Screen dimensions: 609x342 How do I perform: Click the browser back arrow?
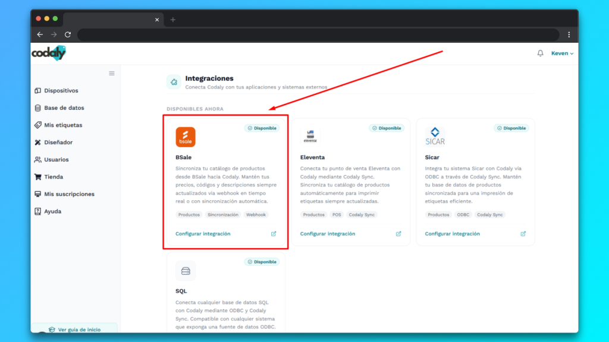pos(40,34)
